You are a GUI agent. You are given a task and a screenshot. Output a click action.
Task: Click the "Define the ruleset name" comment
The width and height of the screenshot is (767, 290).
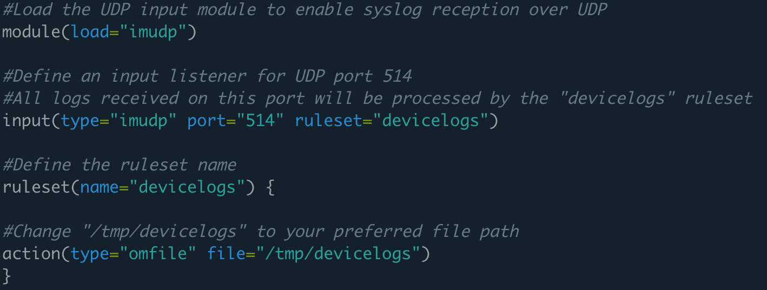coord(120,164)
